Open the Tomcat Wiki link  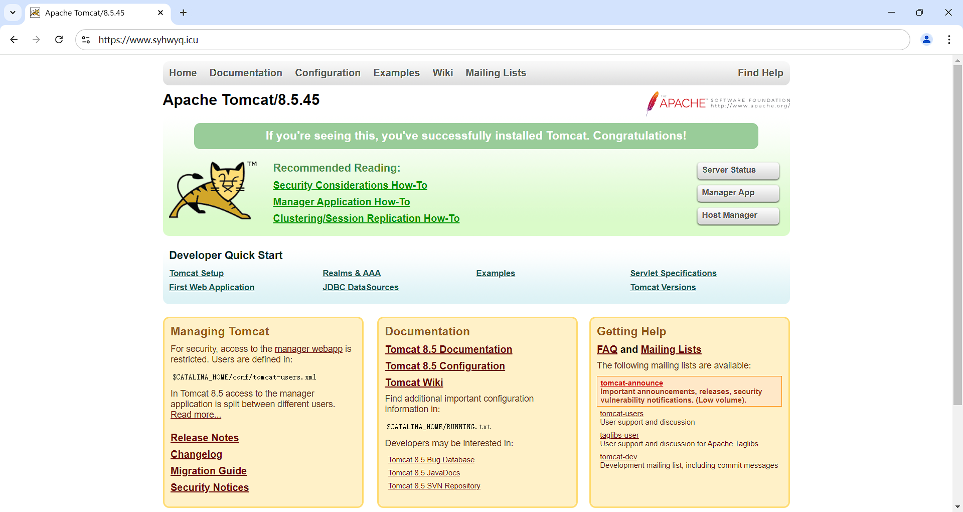click(414, 382)
